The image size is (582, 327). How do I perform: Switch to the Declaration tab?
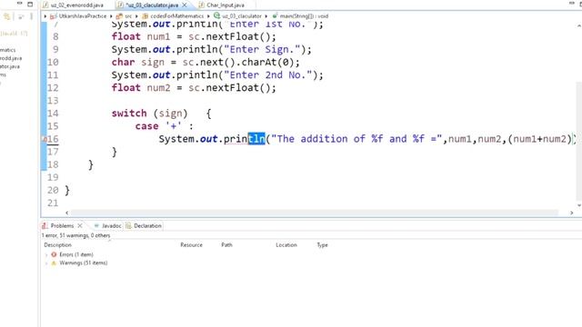[147, 225]
